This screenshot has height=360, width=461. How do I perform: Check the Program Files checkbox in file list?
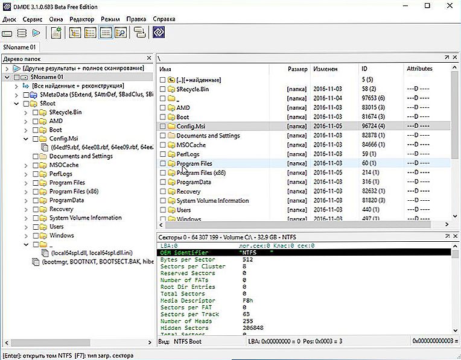click(162, 163)
